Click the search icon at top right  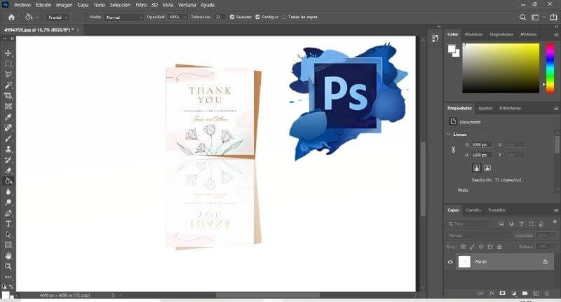pyautogui.click(x=523, y=17)
